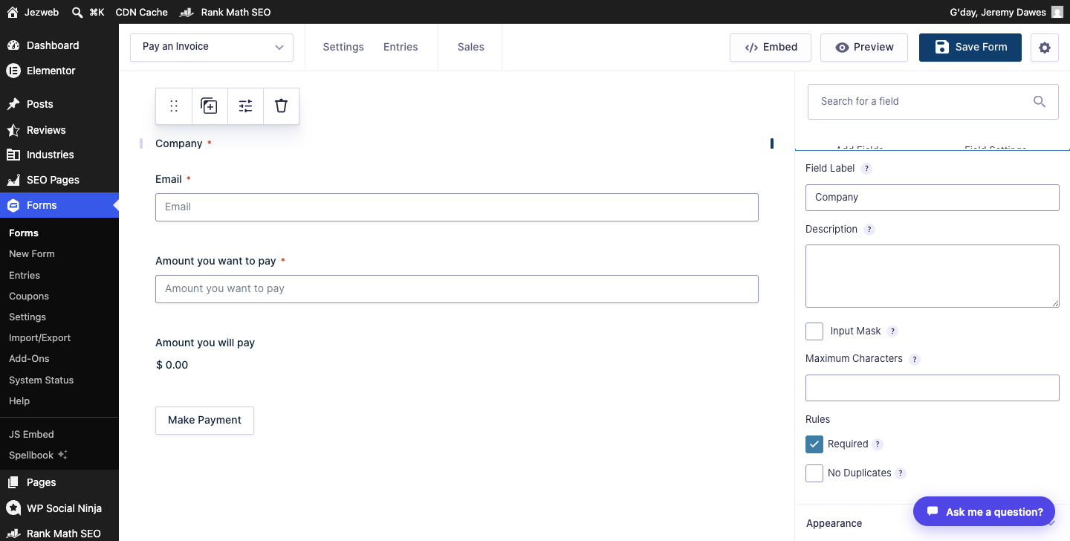The width and height of the screenshot is (1070, 541).
Task: Duplicate the Company field
Action: pyautogui.click(x=210, y=106)
